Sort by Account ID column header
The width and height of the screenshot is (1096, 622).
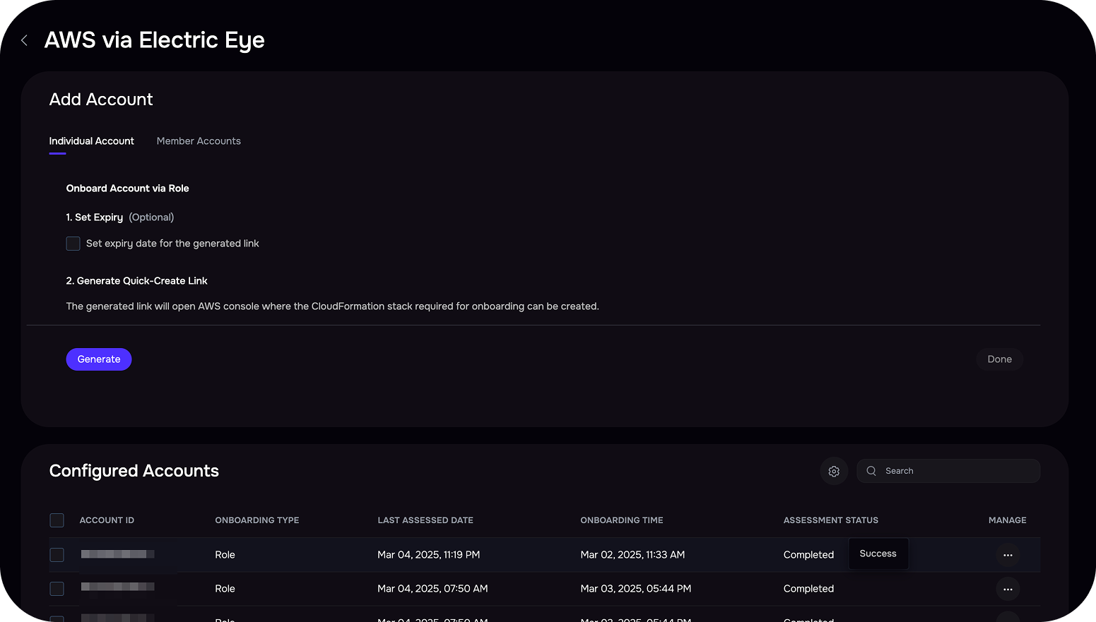(x=107, y=520)
